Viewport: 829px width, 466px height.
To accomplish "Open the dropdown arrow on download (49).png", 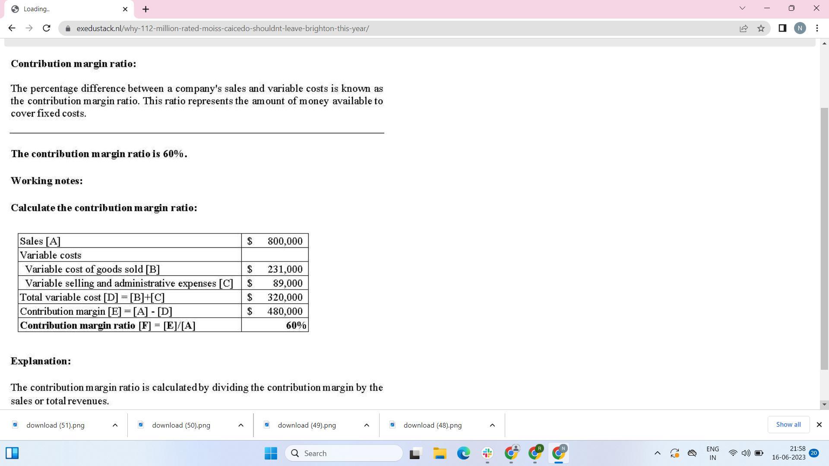I will coord(366,425).
